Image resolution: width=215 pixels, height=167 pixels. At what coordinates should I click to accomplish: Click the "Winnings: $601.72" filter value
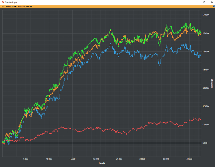(25, 6)
